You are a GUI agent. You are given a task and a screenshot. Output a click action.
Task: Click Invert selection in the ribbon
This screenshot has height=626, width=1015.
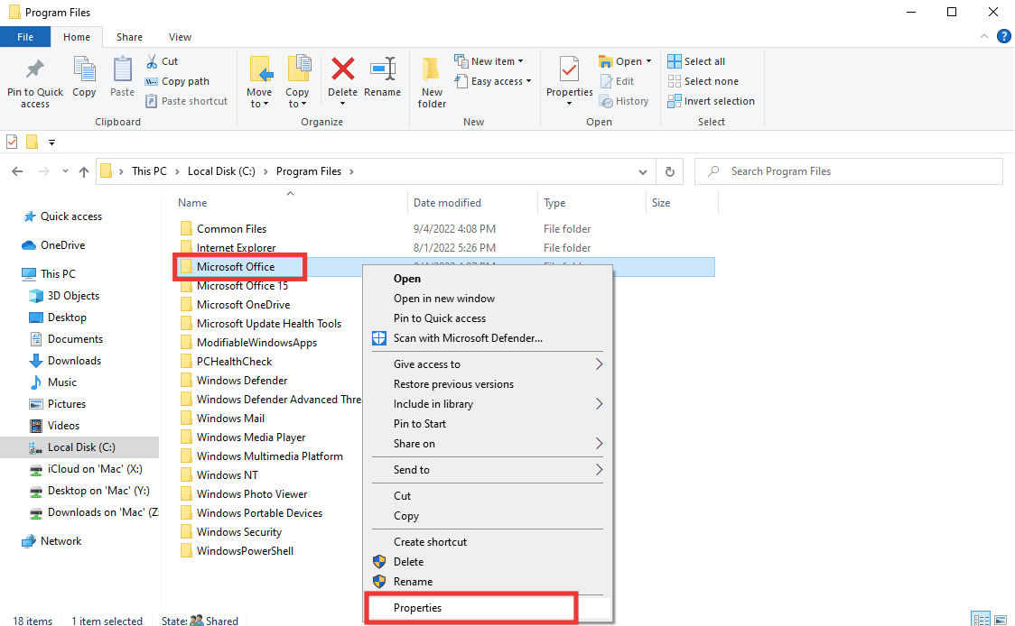tap(710, 101)
